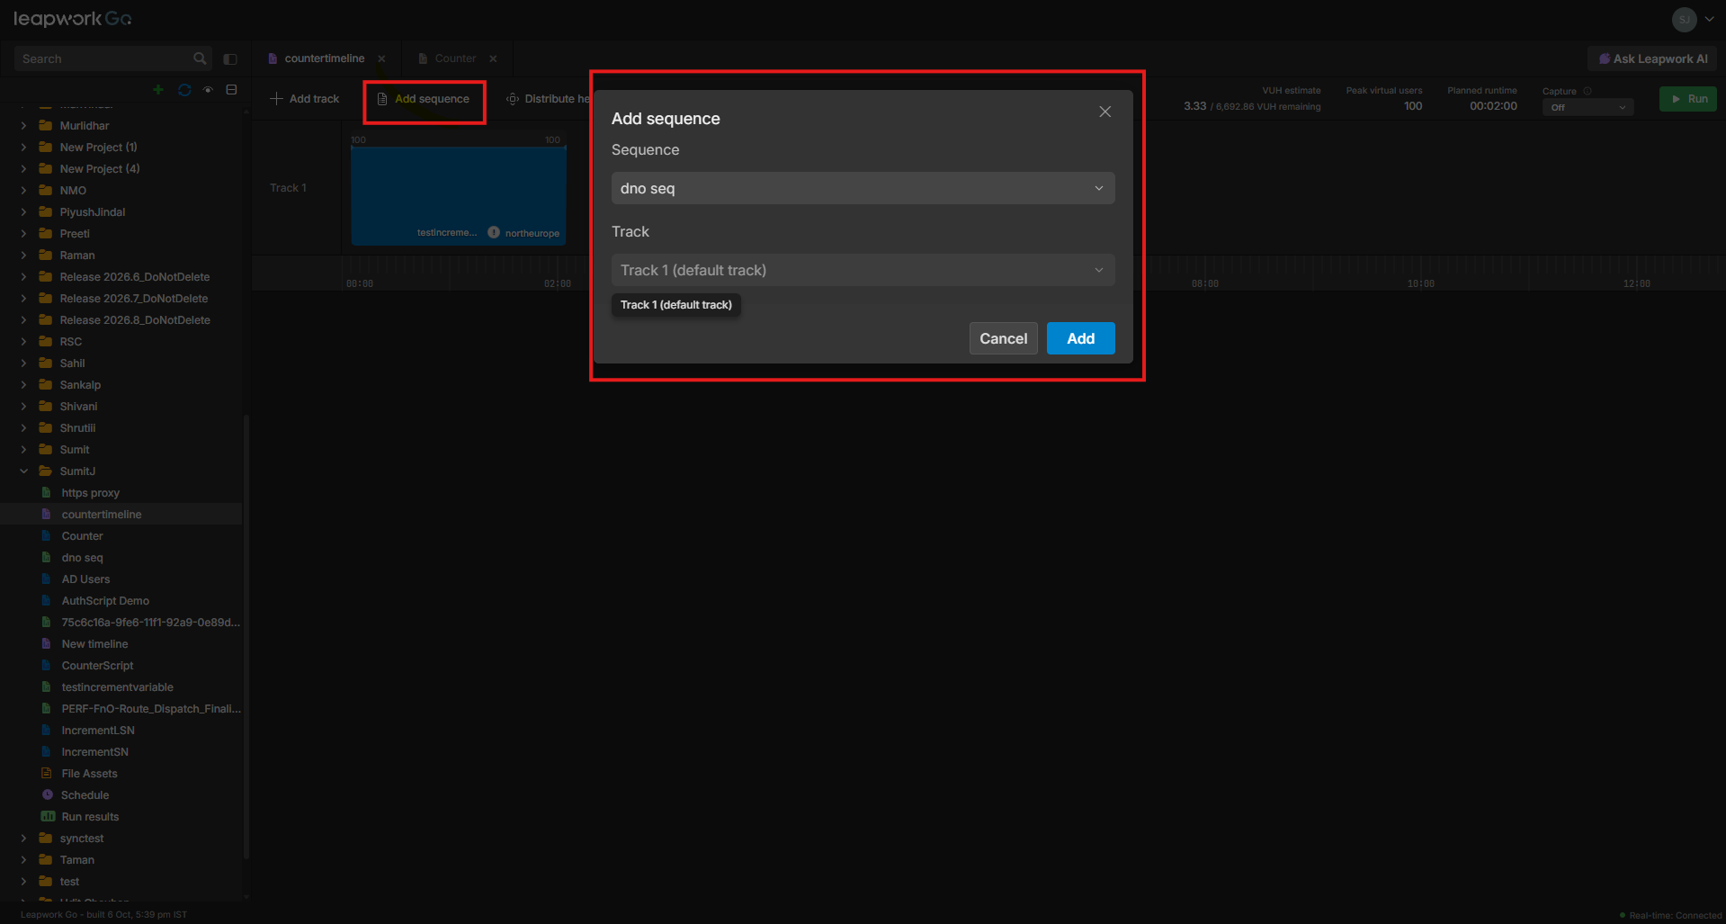Click the SJ user avatar

click(1685, 19)
